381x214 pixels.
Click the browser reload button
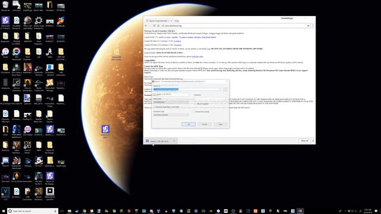pyautogui.click(x=154, y=26)
